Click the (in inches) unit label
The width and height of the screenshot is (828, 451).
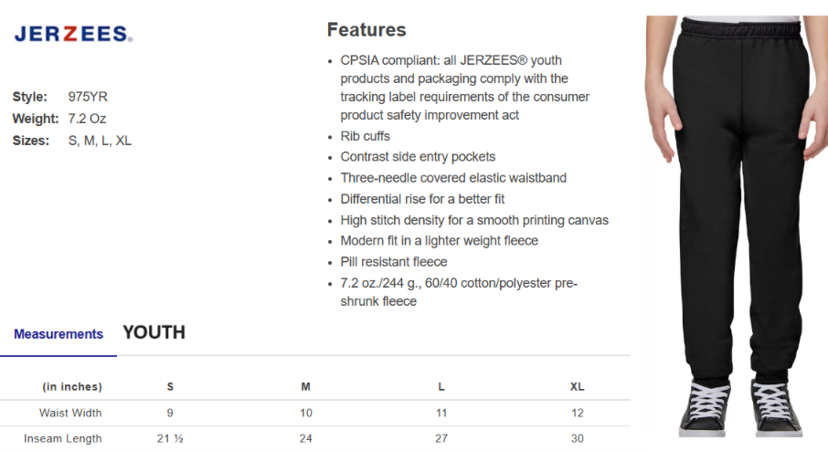click(72, 387)
